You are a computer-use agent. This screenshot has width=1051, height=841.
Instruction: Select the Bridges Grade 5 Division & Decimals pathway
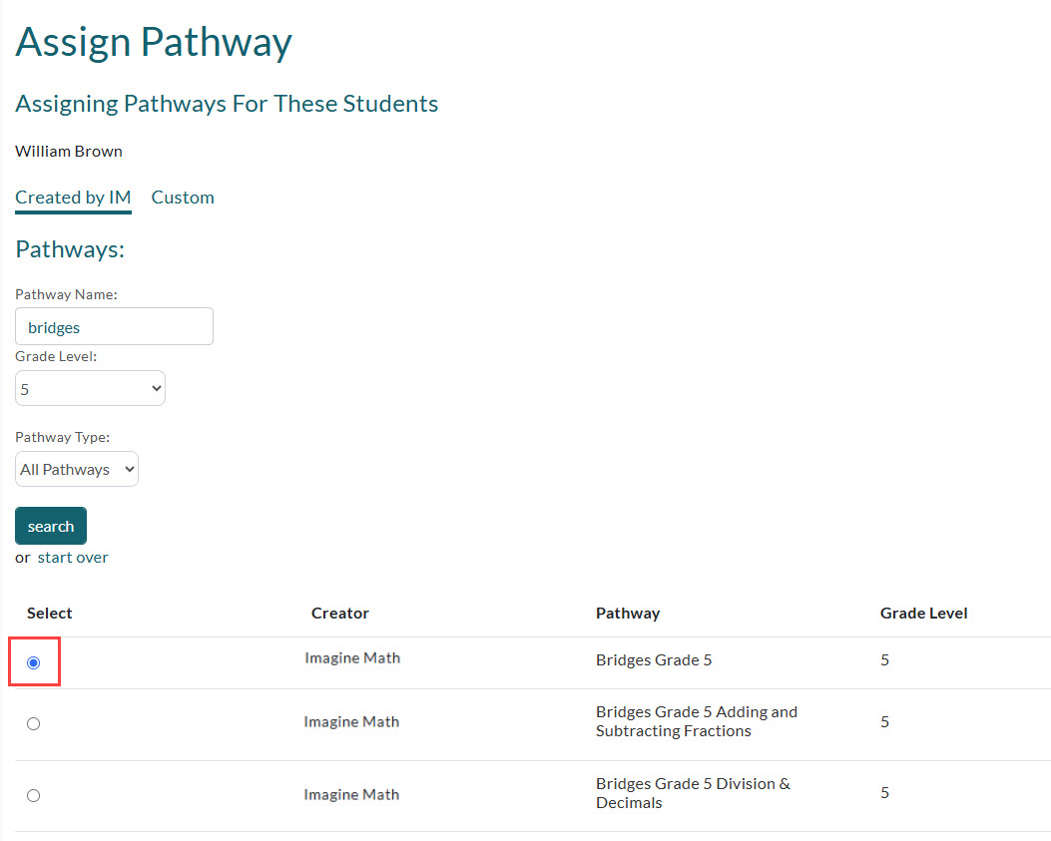point(33,795)
